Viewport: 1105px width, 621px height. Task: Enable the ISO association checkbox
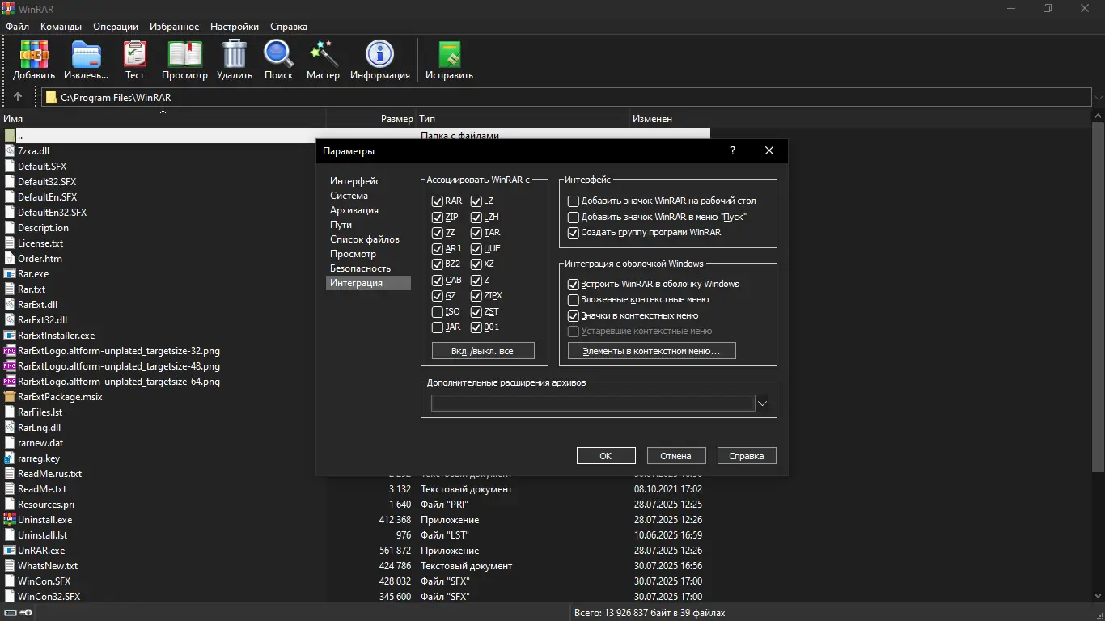(438, 312)
